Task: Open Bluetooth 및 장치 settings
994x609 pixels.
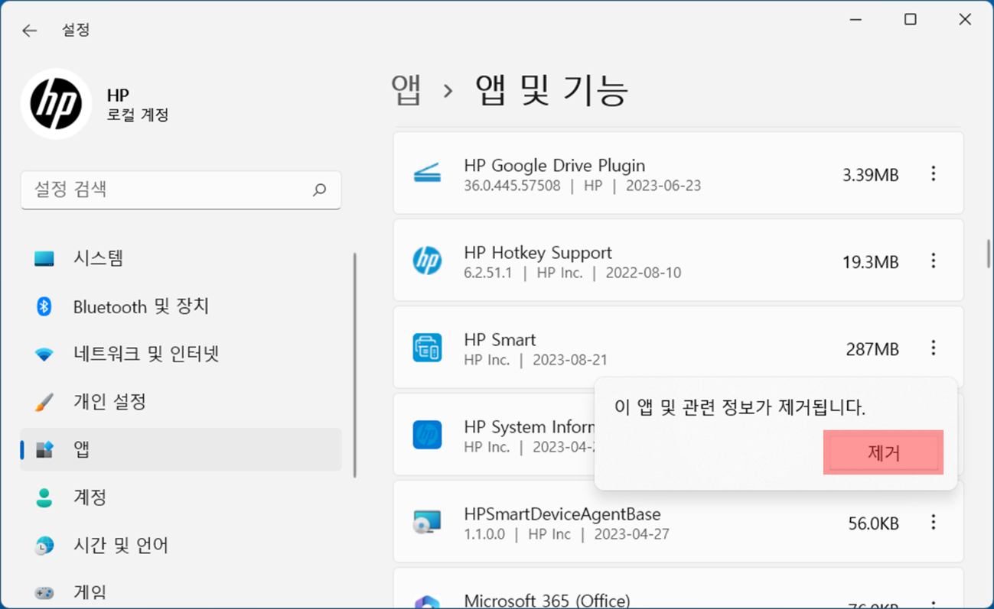Action: pyautogui.click(x=181, y=306)
